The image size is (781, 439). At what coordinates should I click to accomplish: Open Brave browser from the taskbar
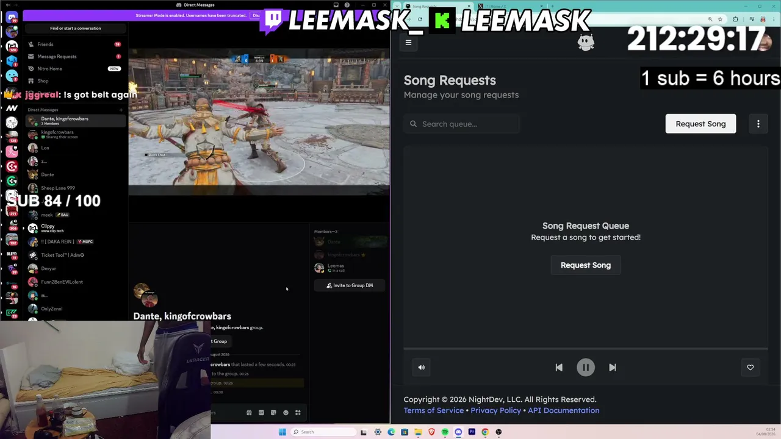[431, 432]
